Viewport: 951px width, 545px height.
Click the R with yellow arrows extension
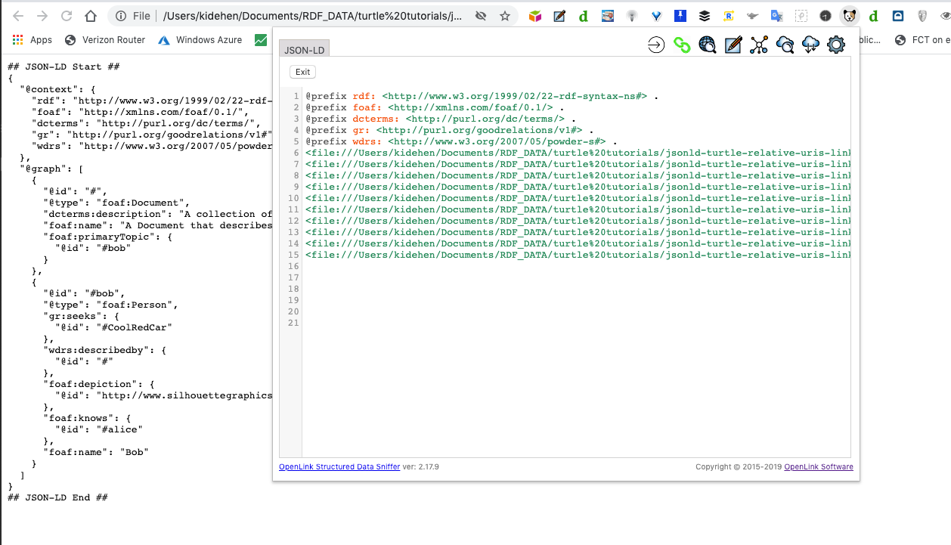[729, 16]
